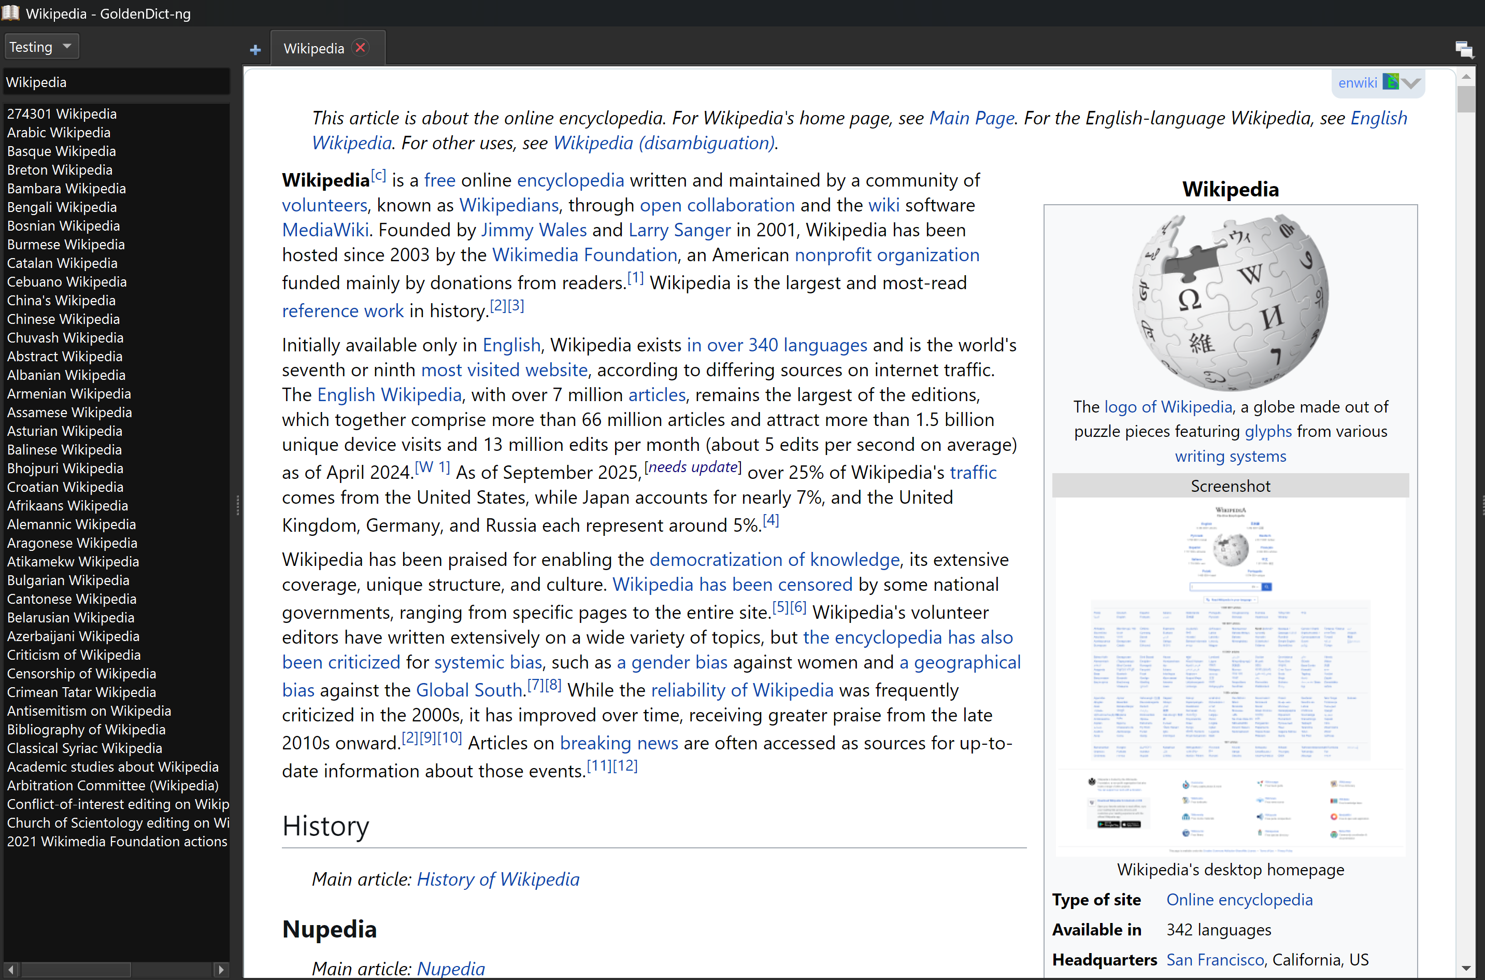Screen dimensions: 1485x980
Task: Open the Testing dictionary group dropdown
Action: [x=41, y=46]
